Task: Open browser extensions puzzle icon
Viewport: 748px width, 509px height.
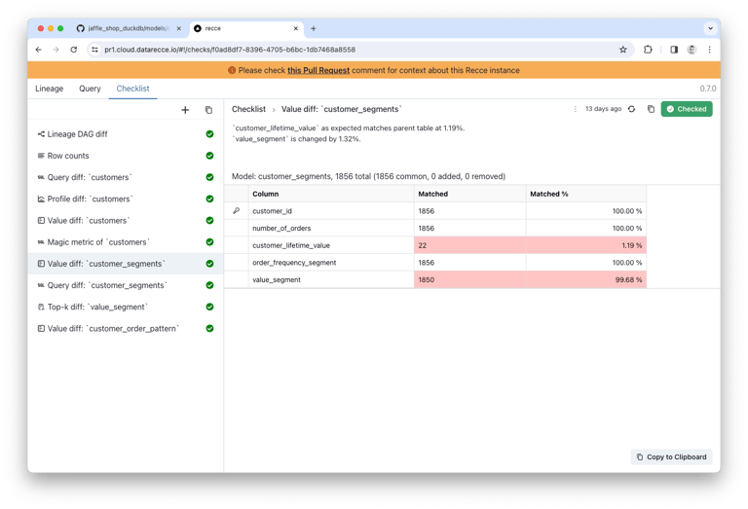Action: [648, 50]
